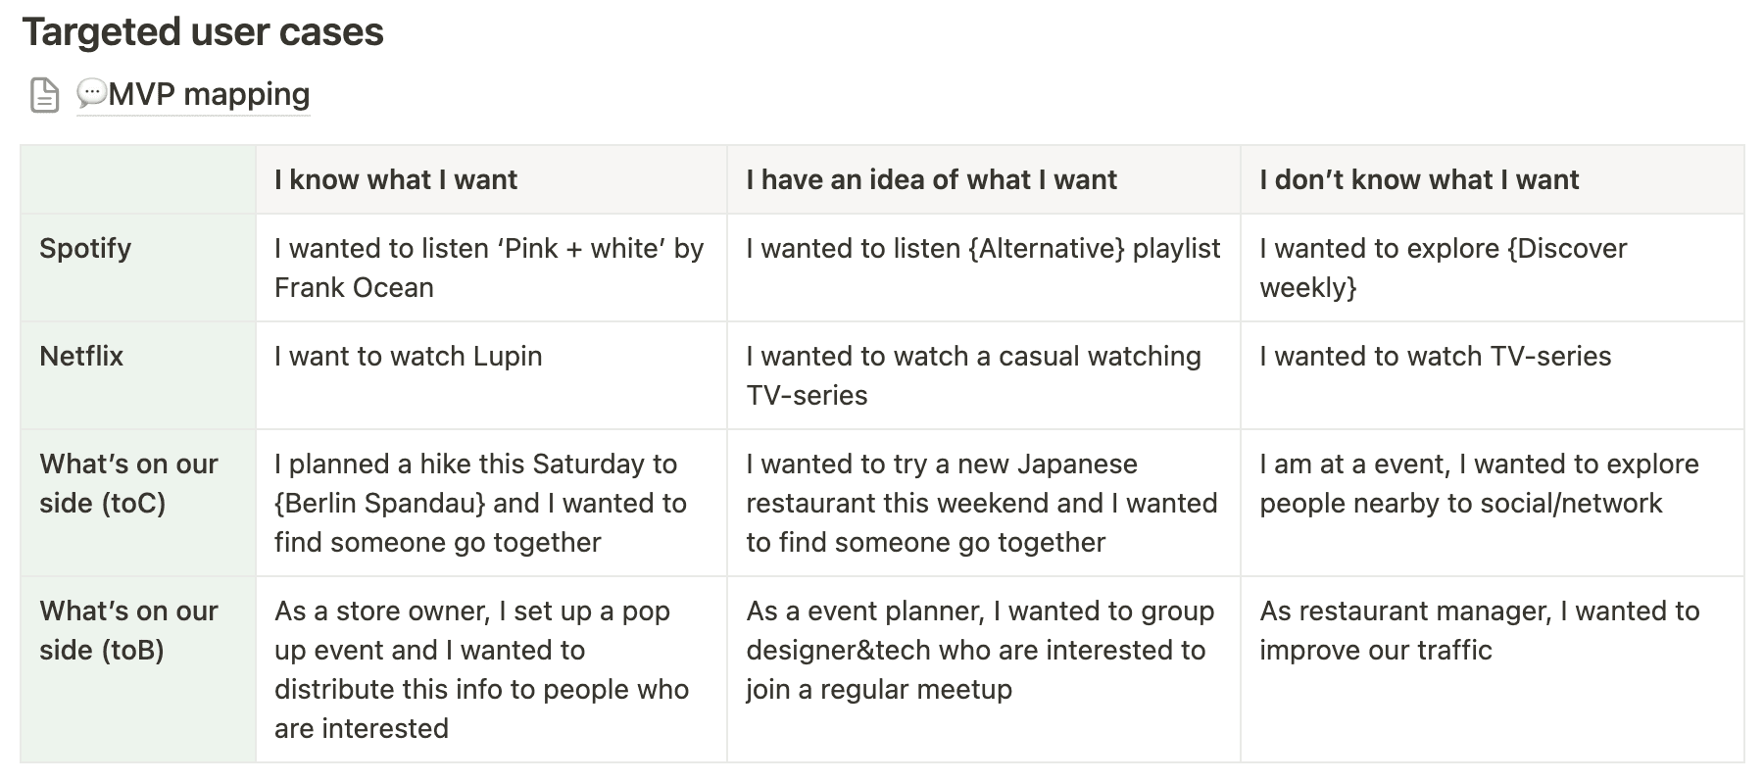Click the 'I want to watch Lupin' cell

[x=491, y=375]
